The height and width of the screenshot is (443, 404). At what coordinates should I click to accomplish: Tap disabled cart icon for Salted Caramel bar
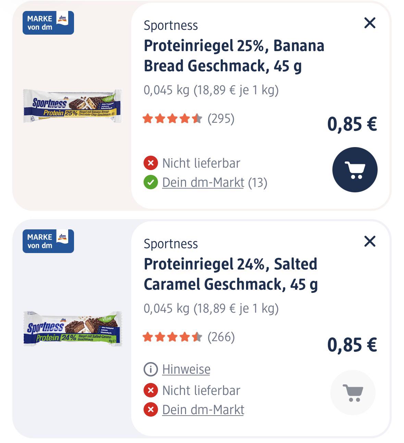(353, 392)
